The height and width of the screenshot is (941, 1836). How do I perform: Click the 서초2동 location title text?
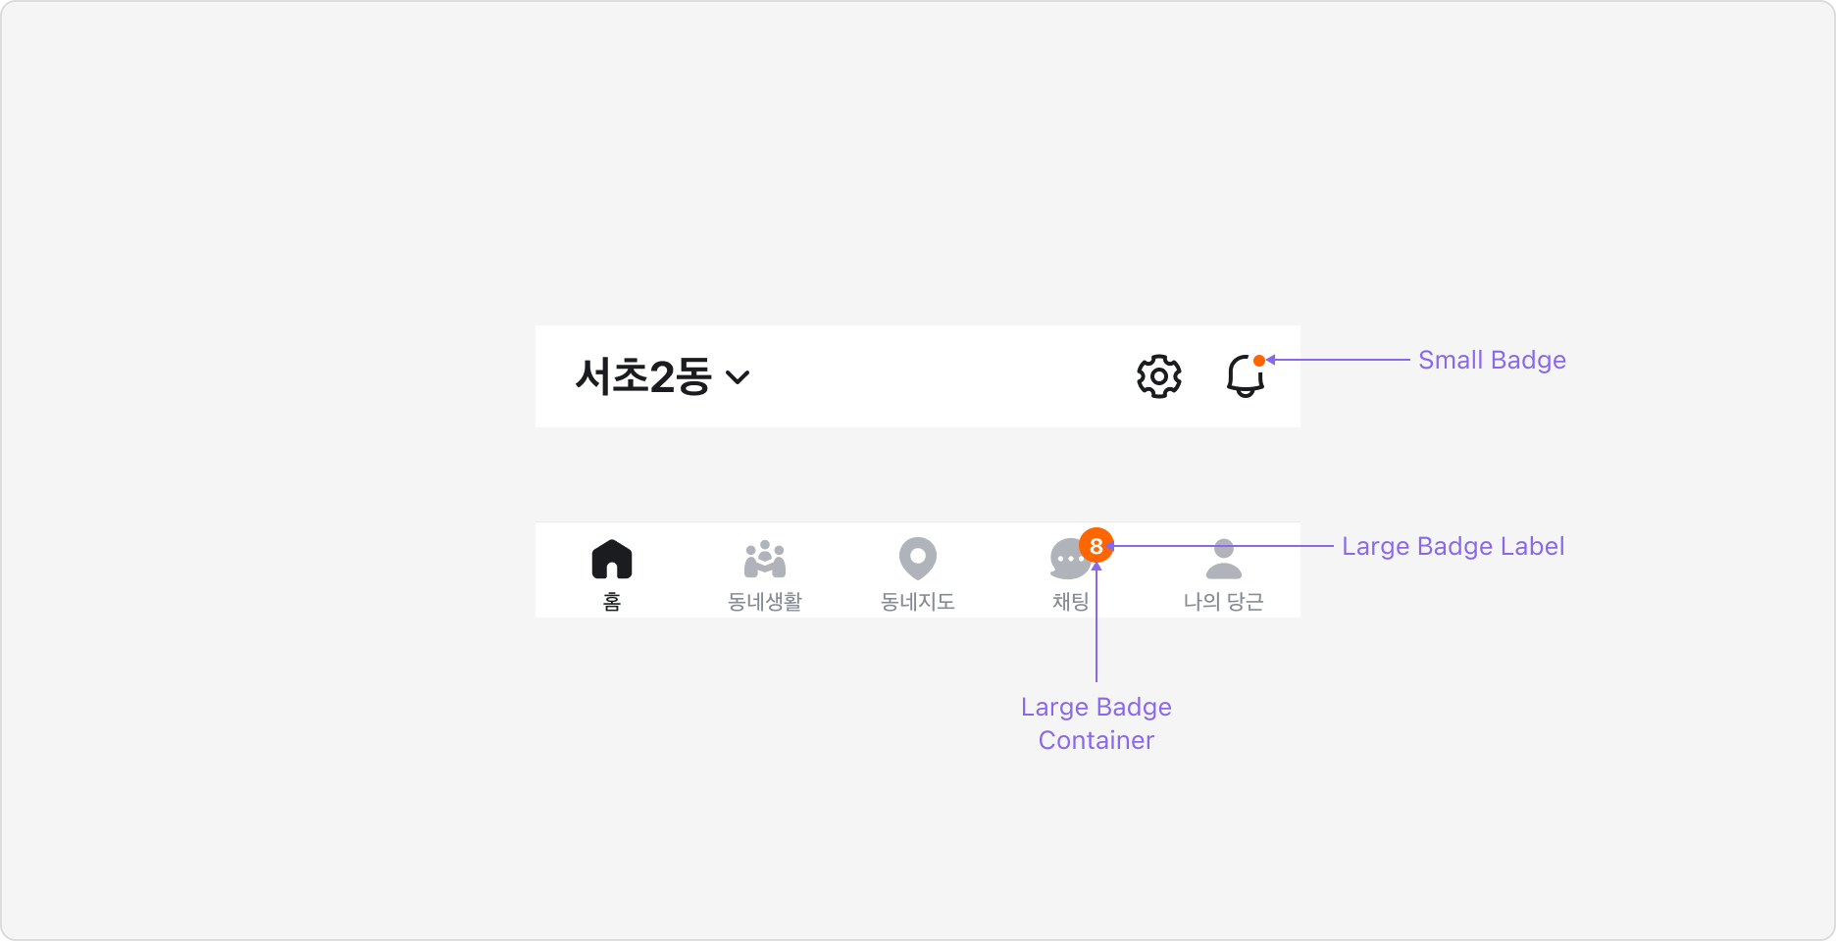(642, 376)
